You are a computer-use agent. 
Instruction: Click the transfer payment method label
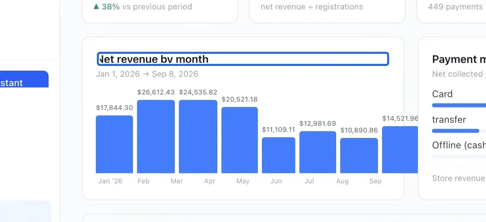449,120
